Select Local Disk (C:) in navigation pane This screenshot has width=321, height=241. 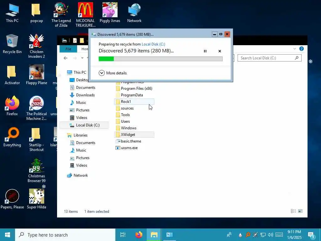coord(84,125)
